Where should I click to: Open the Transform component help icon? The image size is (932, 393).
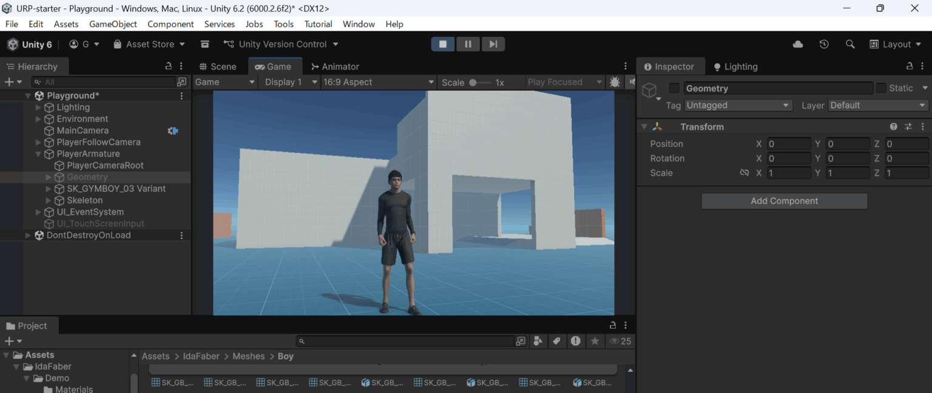[893, 127]
